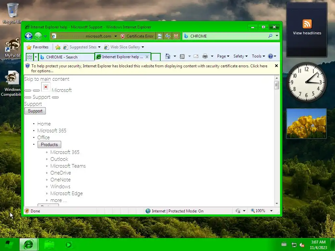Image resolution: width=335 pixels, height=251 pixels.
Task: Click the status bar shield icon
Action: coord(27,211)
